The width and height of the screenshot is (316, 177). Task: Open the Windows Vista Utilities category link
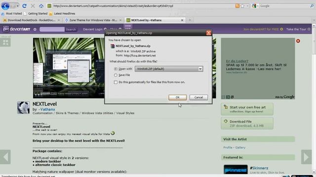97,113
